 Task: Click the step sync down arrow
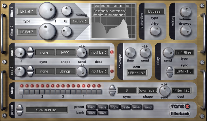(x=112, y=94)
